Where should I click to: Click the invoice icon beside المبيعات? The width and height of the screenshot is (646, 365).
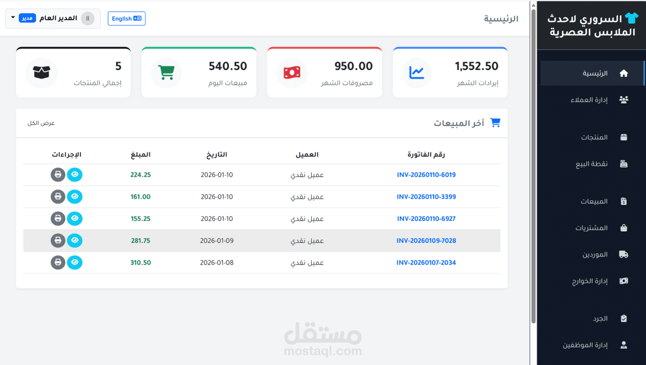(624, 201)
